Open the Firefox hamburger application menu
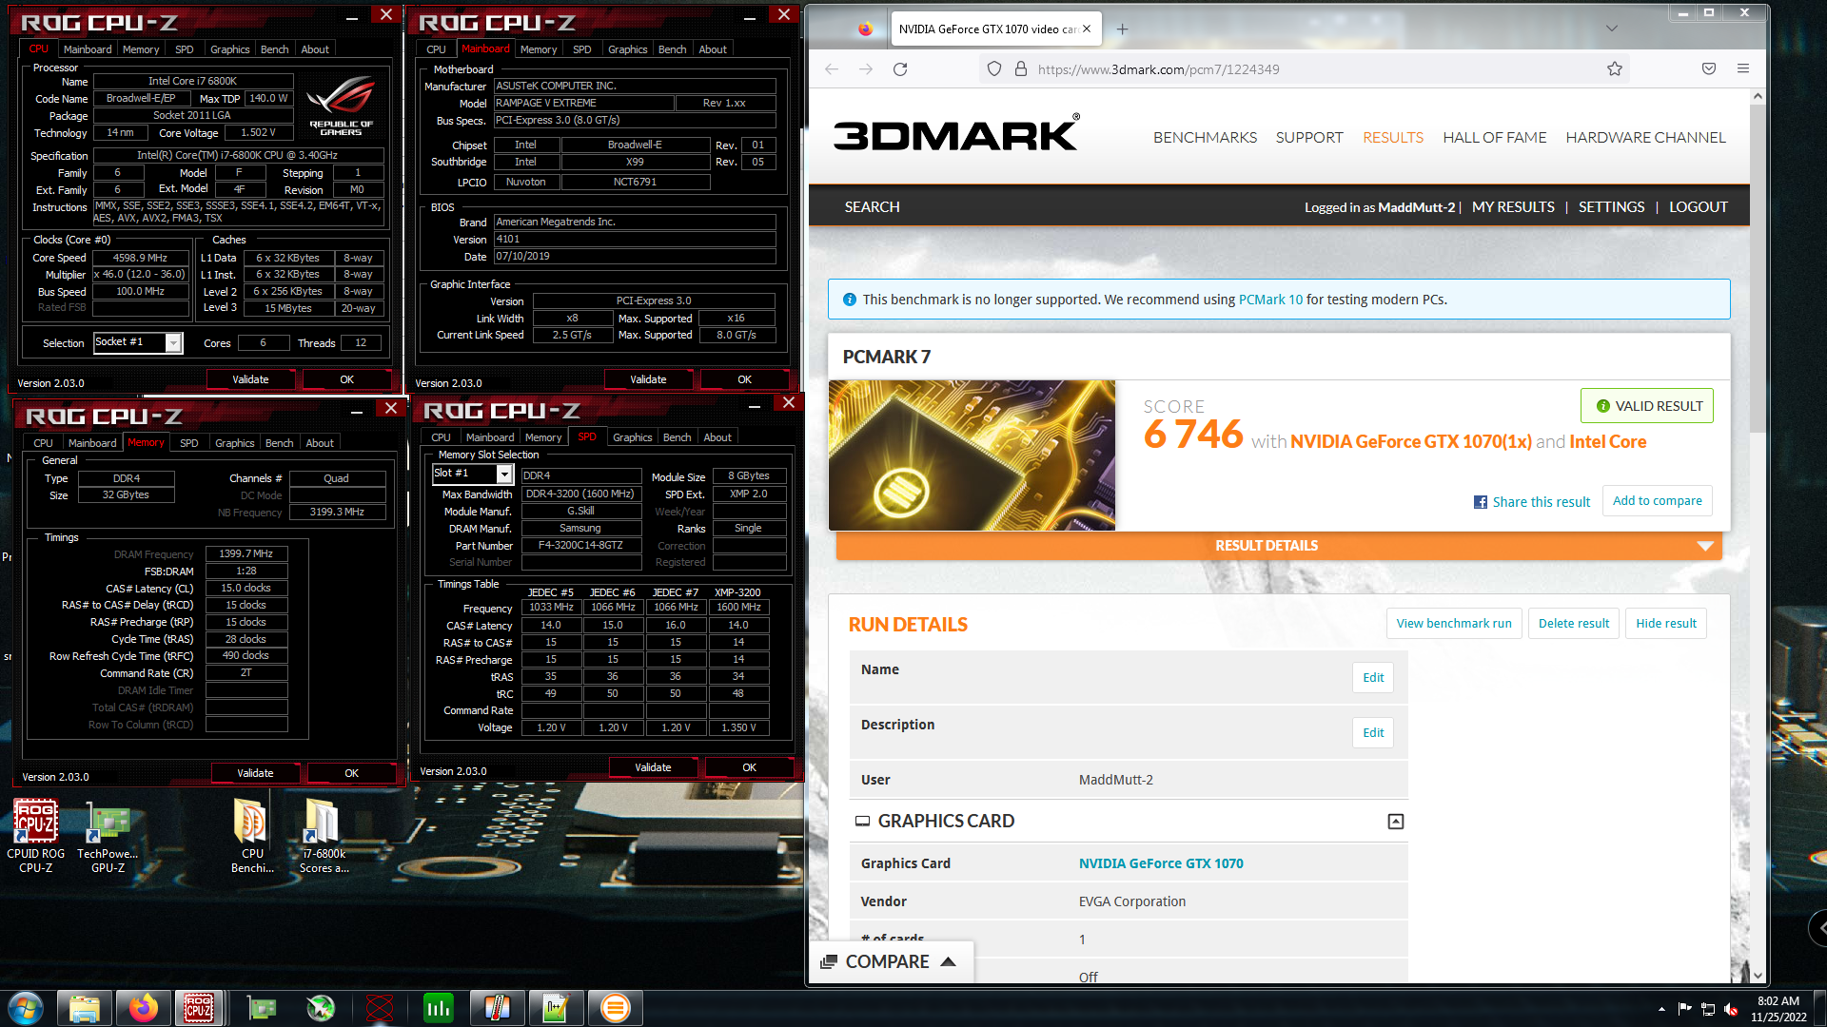 tap(1743, 69)
